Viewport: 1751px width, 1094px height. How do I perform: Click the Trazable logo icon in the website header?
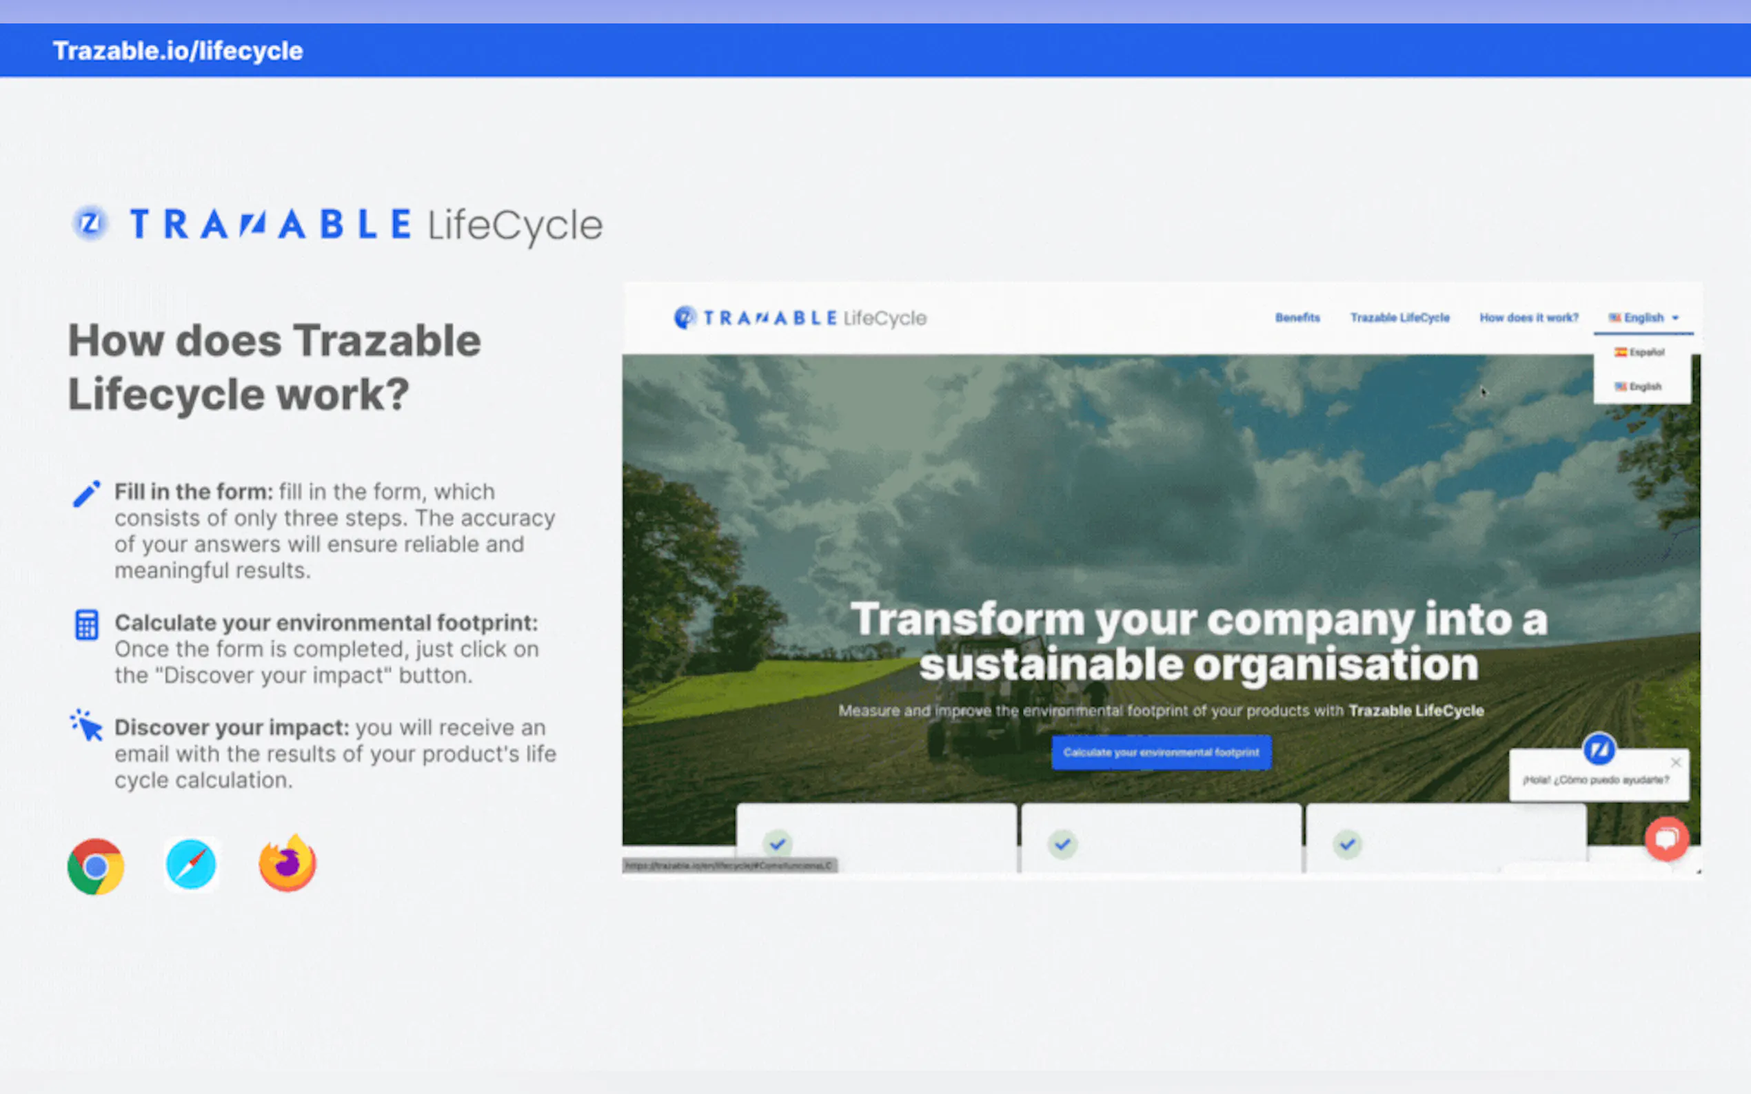click(685, 317)
